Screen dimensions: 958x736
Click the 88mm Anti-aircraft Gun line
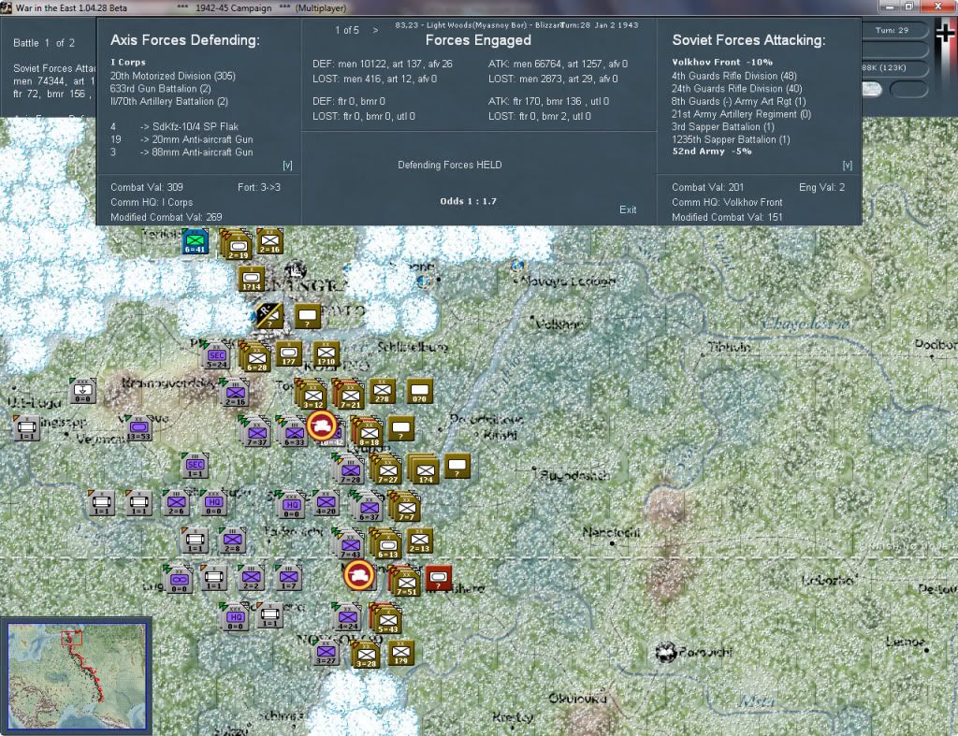[x=181, y=152]
